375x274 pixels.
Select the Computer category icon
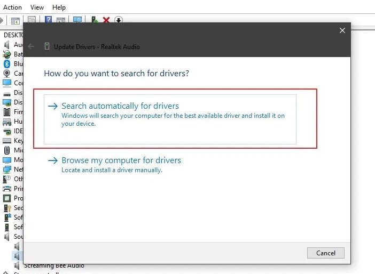pos(7,83)
